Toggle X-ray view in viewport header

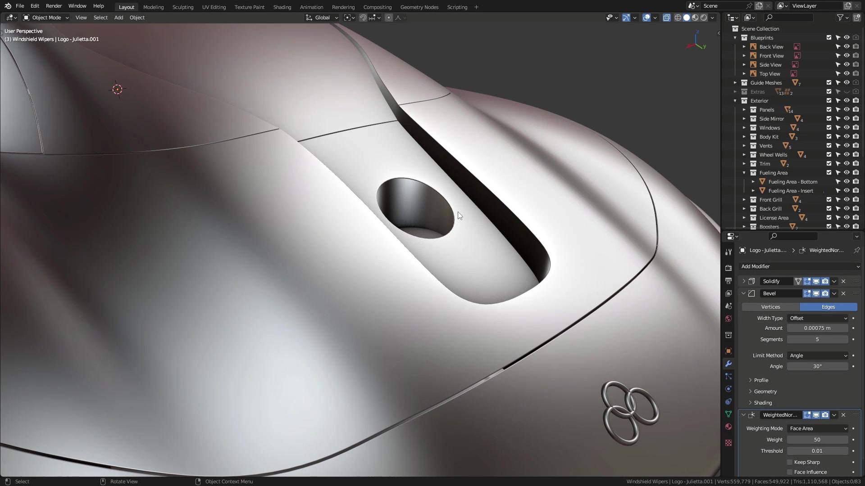(666, 18)
